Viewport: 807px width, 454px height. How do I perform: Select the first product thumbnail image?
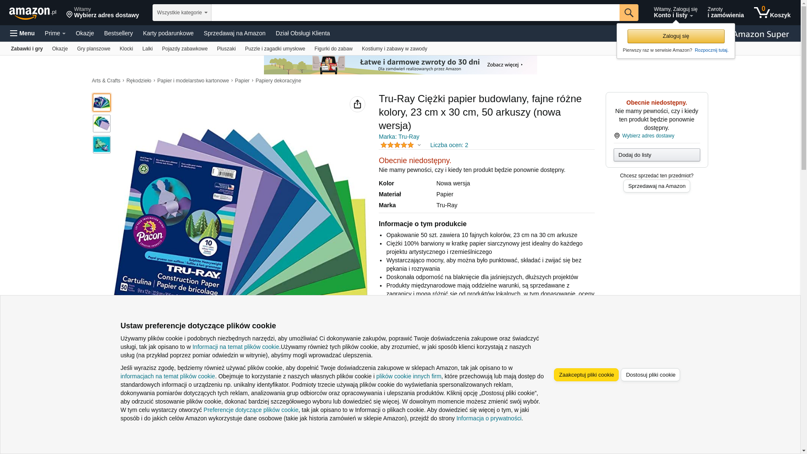pos(102,103)
